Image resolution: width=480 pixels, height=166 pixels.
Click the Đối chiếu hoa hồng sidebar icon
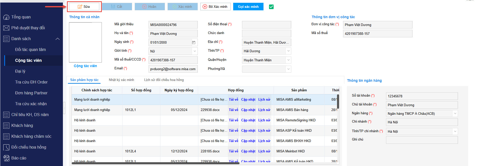(x=6, y=147)
